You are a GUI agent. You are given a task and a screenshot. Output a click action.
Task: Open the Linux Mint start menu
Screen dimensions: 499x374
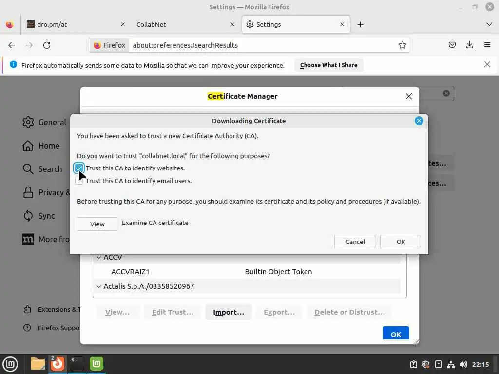[10, 364]
